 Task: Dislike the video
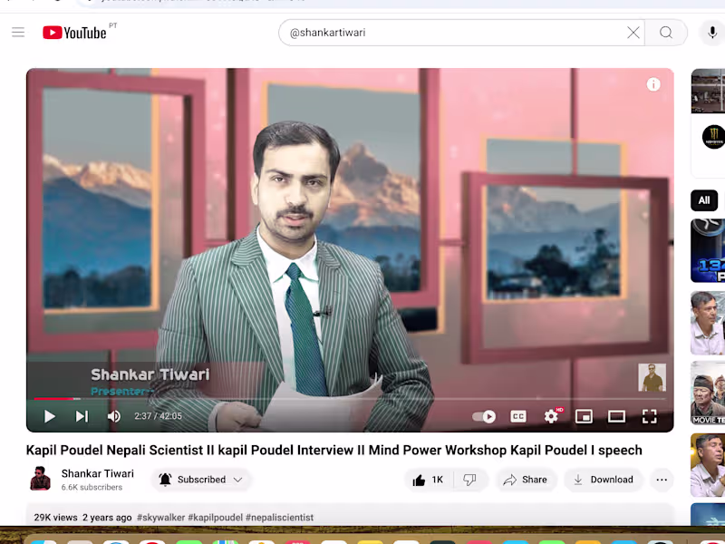point(469,480)
